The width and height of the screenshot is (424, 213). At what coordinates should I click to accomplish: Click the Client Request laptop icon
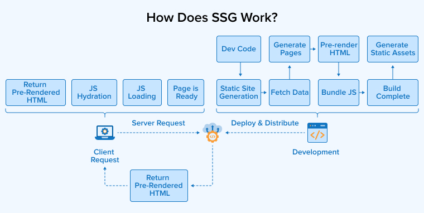105,133
